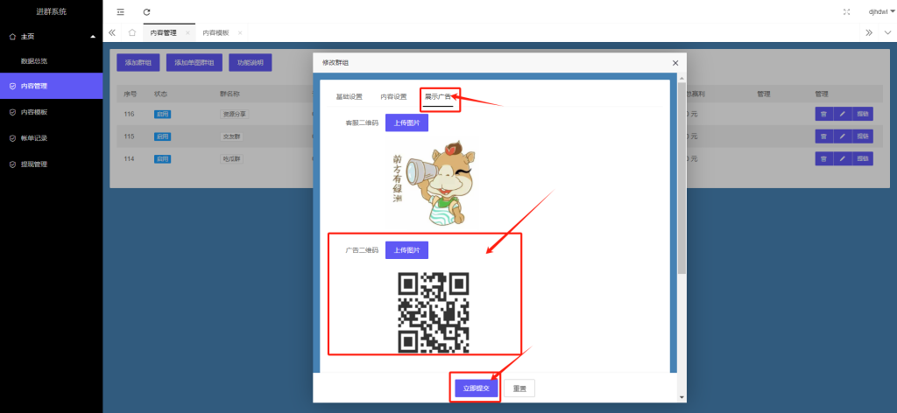Enter fullscreen using the expand icon
Viewport: 897px width, 413px height.
coord(846,11)
